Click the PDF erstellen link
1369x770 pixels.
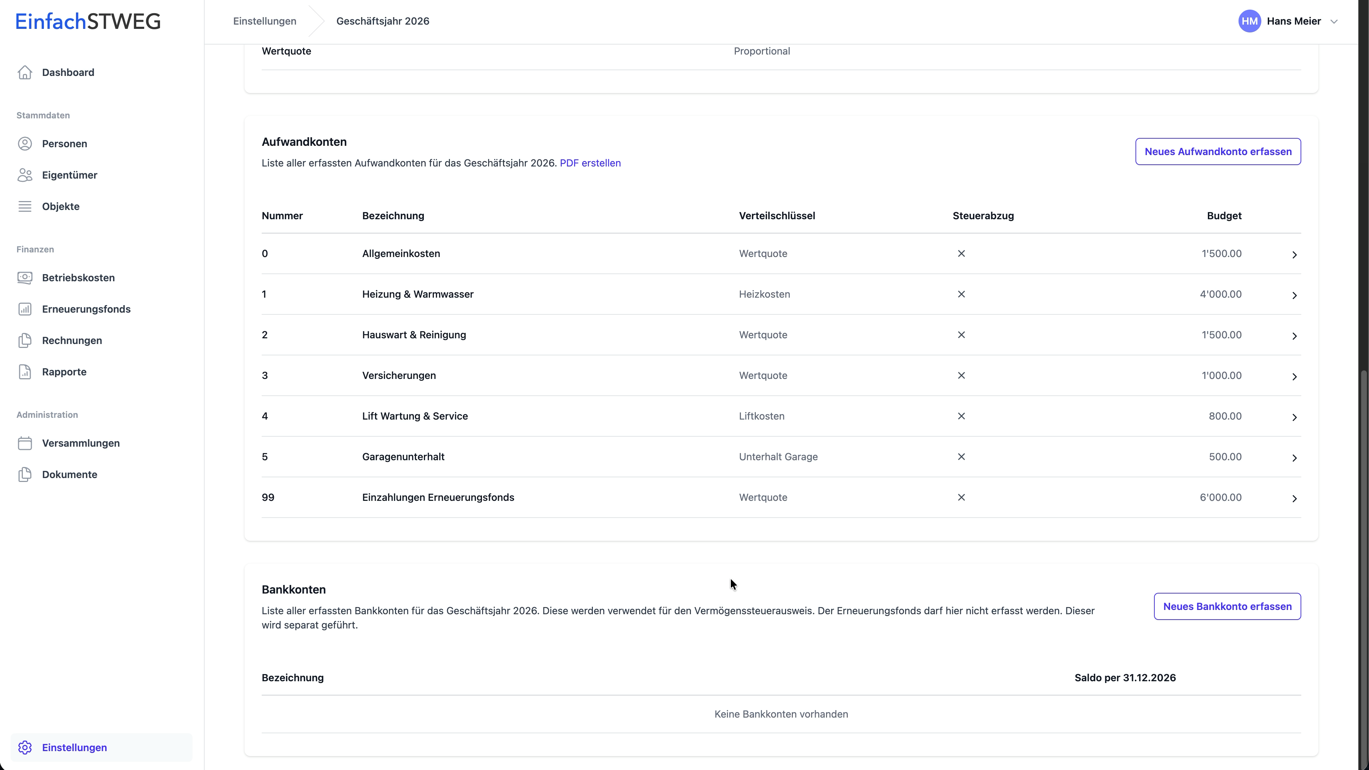(590, 163)
